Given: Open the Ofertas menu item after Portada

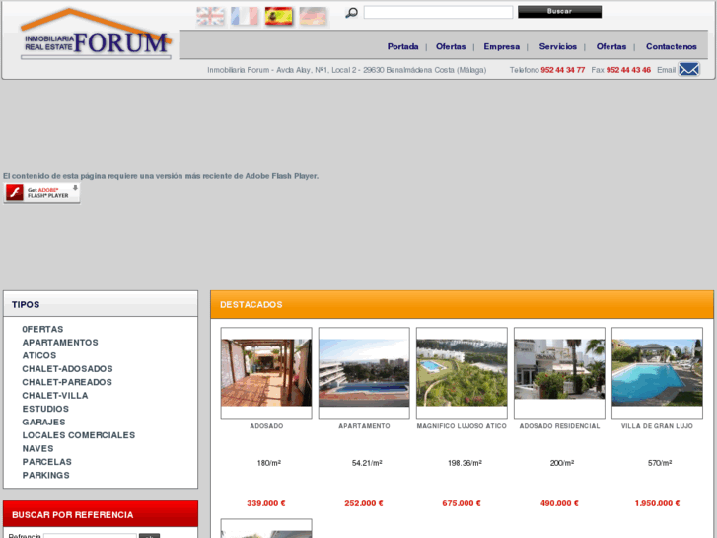Looking at the screenshot, I should [x=451, y=46].
